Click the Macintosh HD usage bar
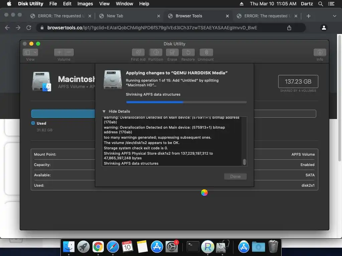The width and height of the screenshot is (342, 256). point(174,114)
